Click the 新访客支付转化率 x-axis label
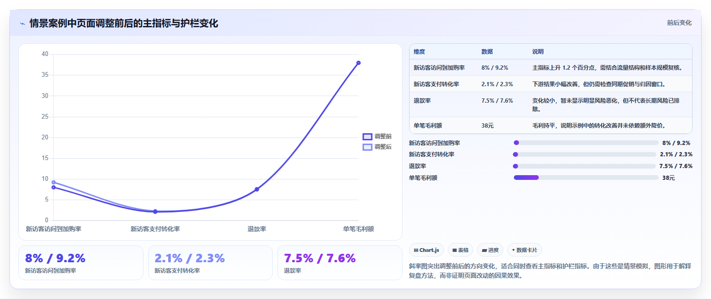The width and height of the screenshot is (711, 299). (155, 229)
